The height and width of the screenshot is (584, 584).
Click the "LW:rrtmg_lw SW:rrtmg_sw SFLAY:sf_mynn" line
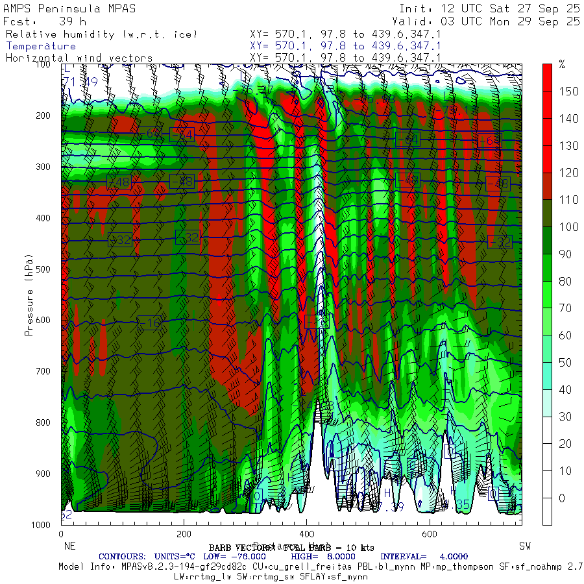271,577
